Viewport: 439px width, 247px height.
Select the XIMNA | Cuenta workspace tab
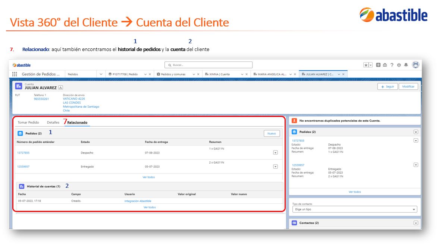pos(219,74)
